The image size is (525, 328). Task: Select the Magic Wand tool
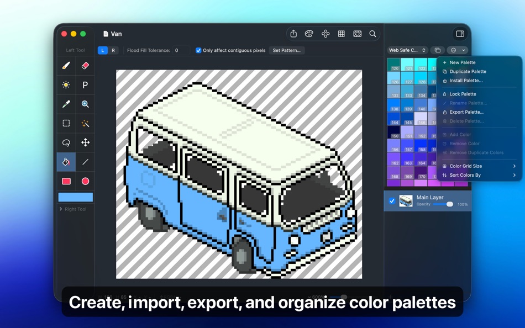tap(85, 123)
